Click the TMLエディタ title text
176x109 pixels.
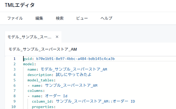click(x=20, y=5)
